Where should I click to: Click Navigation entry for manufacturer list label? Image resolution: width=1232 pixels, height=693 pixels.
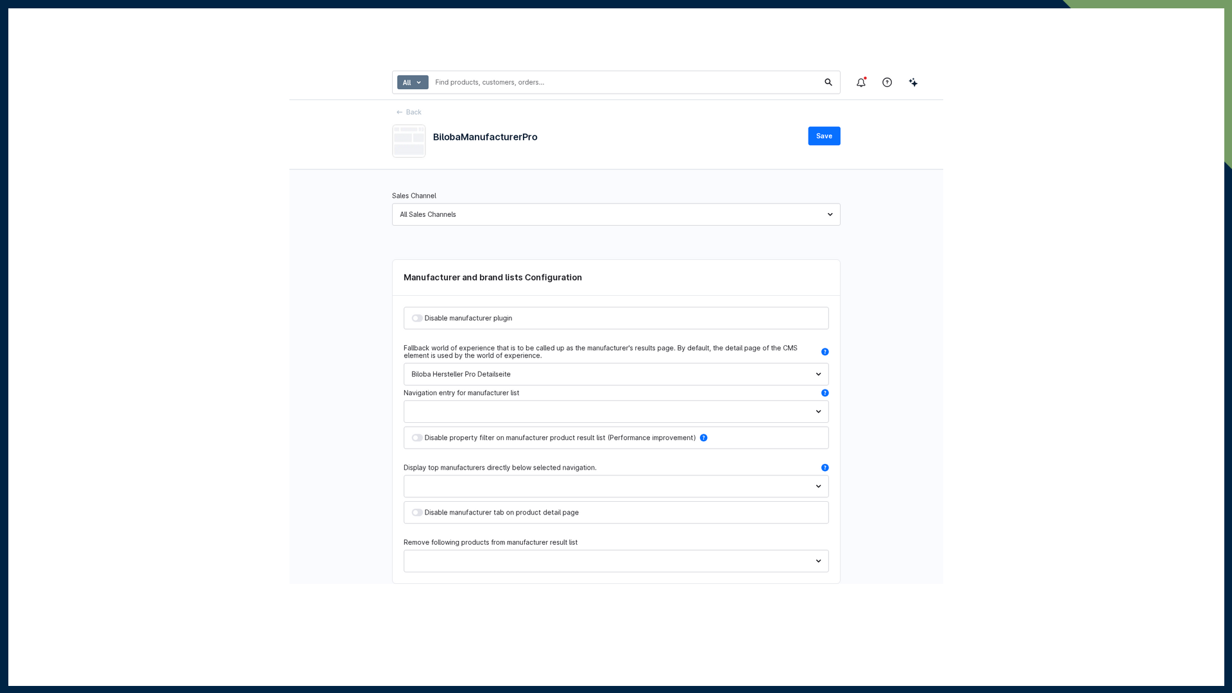coord(461,393)
